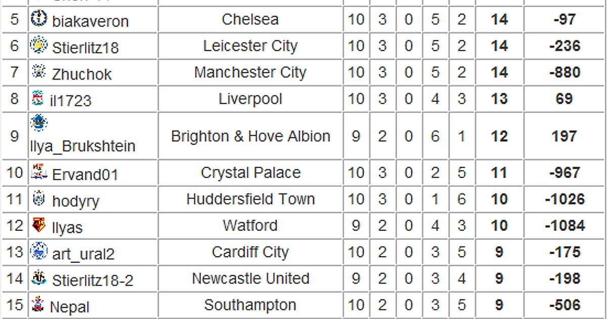Open biakaveron user profile
607x319 pixels.
91,22
